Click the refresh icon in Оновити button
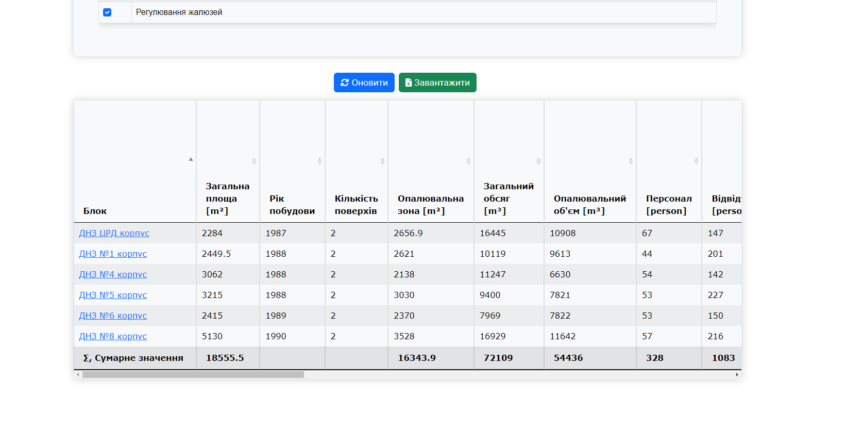 point(345,82)
